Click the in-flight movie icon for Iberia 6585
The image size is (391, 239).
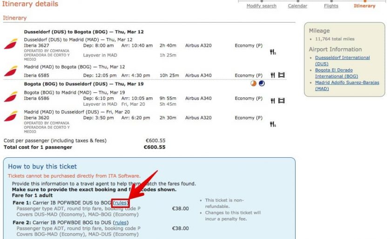coord(281,75)
